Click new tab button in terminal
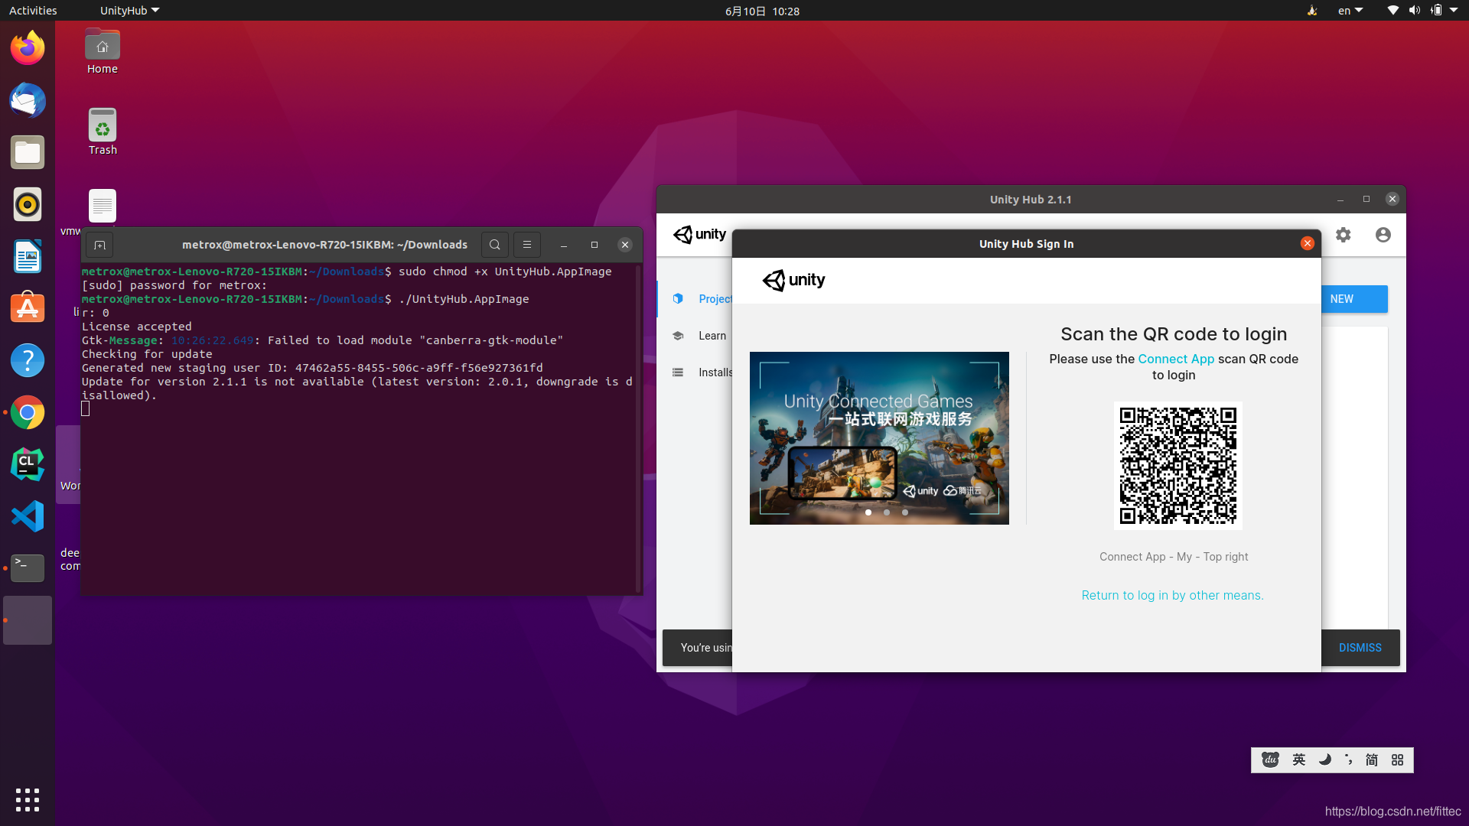This screenshot has width=1469, height=826. 99,245
